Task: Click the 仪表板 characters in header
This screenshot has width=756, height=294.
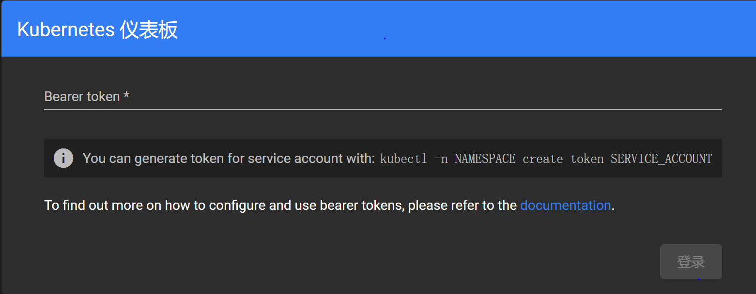Action: click(x=149, y=30)
